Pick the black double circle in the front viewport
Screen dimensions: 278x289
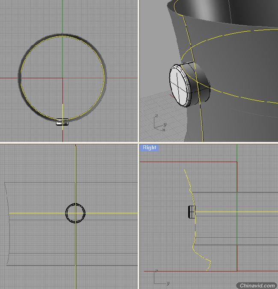pos(75,213)
